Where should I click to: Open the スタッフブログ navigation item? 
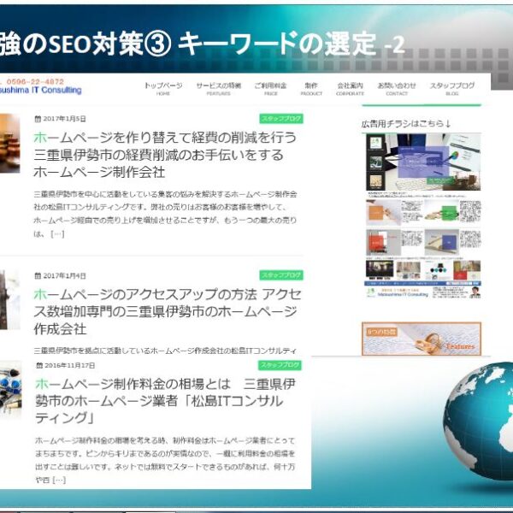click(451, 88)
